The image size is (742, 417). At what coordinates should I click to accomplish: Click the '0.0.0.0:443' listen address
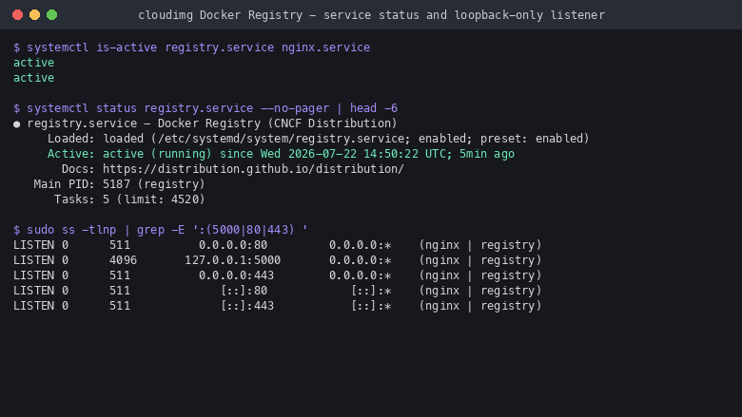[236, 275]
